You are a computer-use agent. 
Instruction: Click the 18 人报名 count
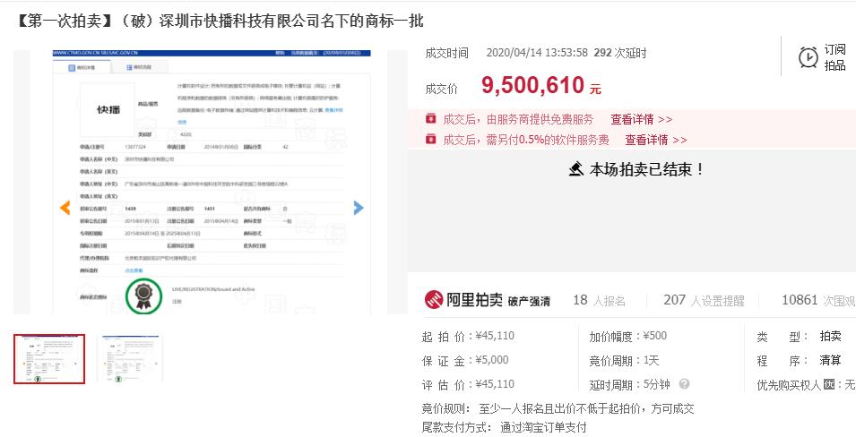(599, 300)
